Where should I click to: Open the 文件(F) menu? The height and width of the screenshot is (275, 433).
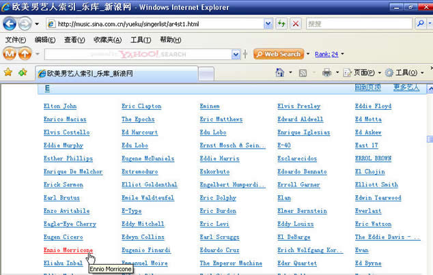pos(16,40)
